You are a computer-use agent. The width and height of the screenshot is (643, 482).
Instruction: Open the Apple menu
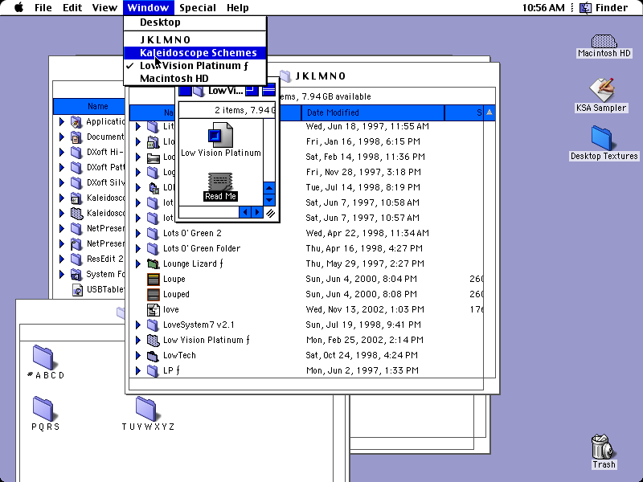[x=18, y=7]
